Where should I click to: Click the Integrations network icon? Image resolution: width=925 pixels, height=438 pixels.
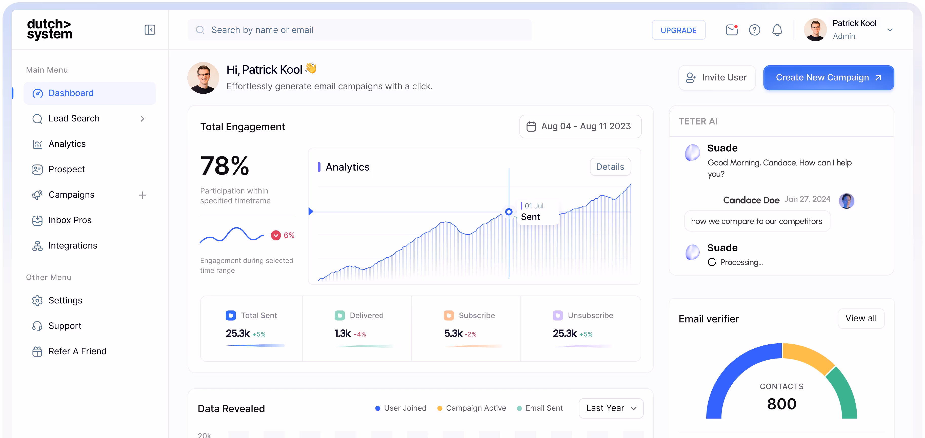pyautogui.click(x=37, y=246)
